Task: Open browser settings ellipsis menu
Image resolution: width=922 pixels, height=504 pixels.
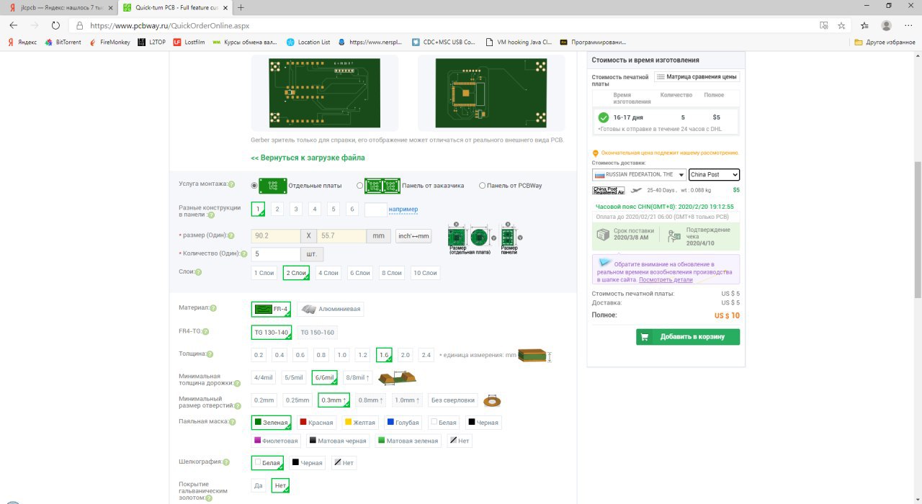Action: [908, 24]
